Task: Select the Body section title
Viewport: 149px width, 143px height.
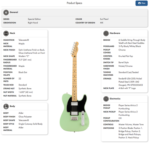Action: [12, 106]
